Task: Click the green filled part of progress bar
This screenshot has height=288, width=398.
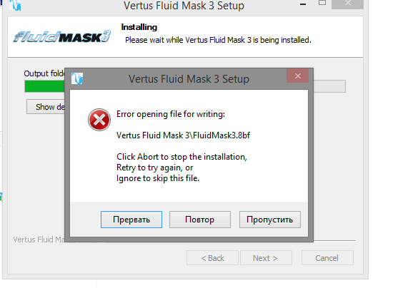Action: [45, 86]
